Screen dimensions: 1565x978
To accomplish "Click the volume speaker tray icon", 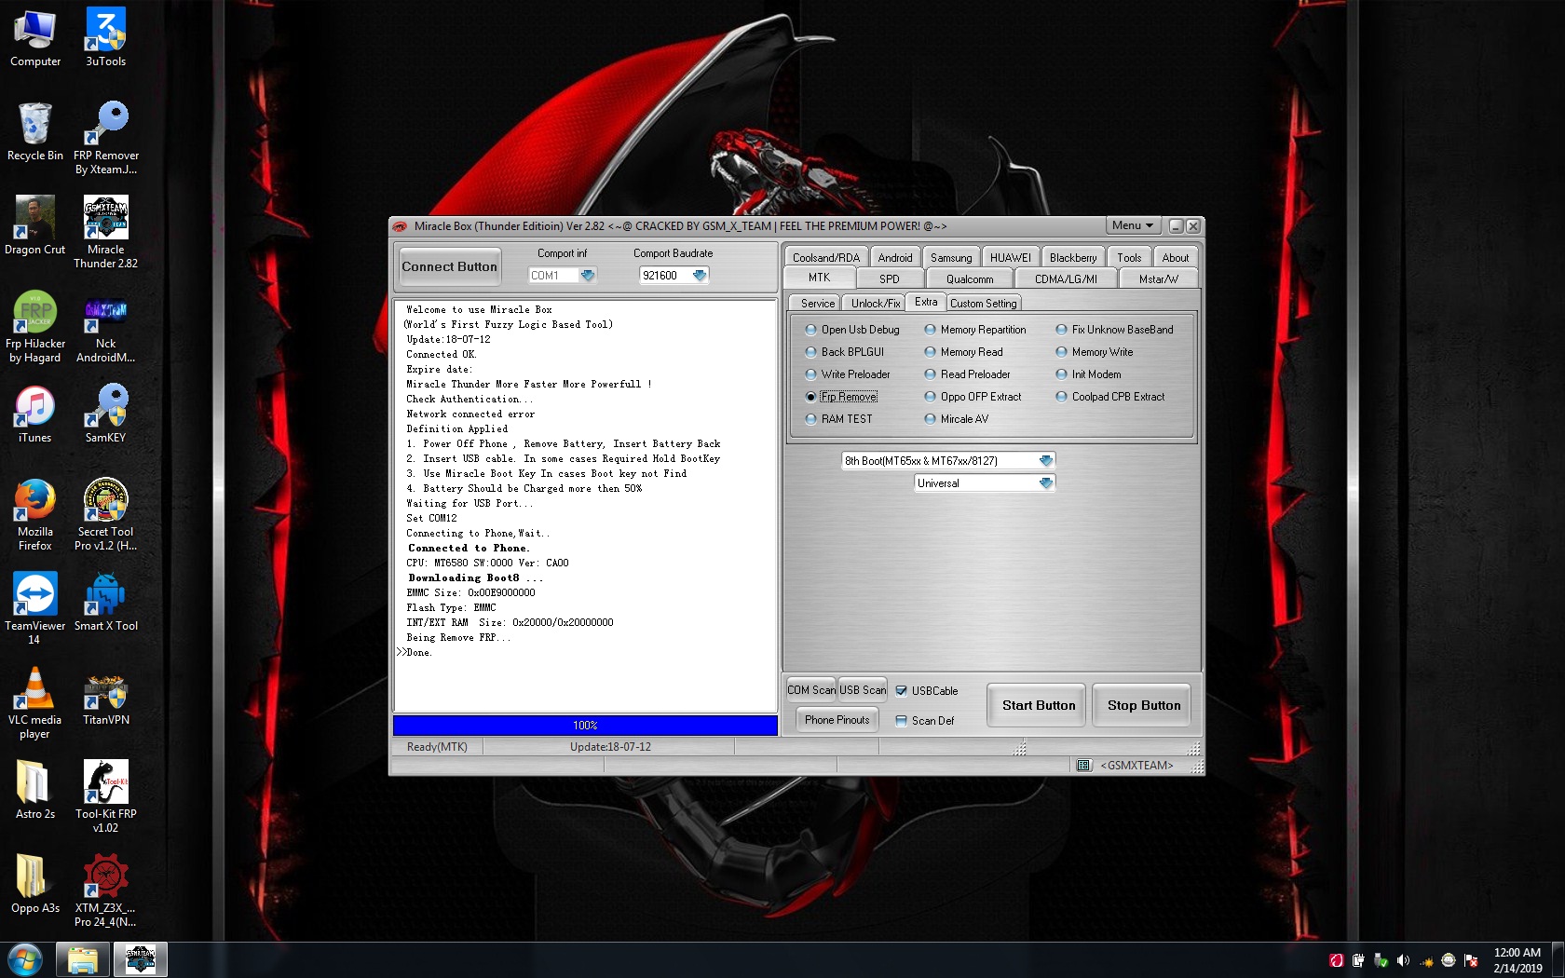I will coord(1403,960).
